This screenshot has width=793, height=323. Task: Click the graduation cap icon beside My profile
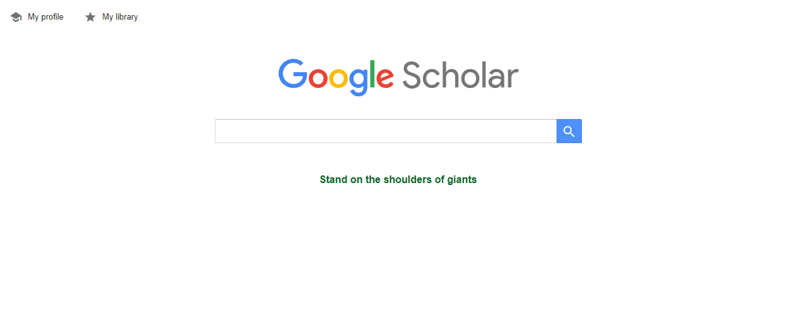coord(16,17)
